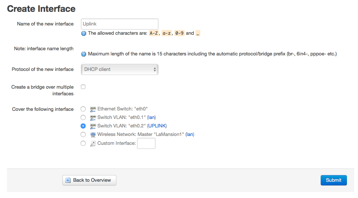Screen dimensions: 358x198
Task: Click the help icon beside maximum length note
Action: 83,54
